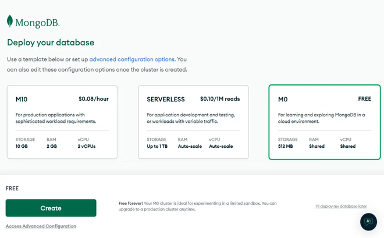Select the M10 cluster template card
This screenshot has height=238, width=384.
coord(62,122)
